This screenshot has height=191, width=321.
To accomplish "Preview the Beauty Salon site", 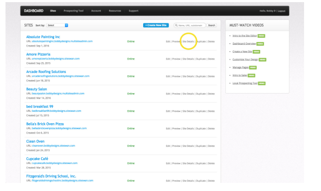I will point(176,94).
